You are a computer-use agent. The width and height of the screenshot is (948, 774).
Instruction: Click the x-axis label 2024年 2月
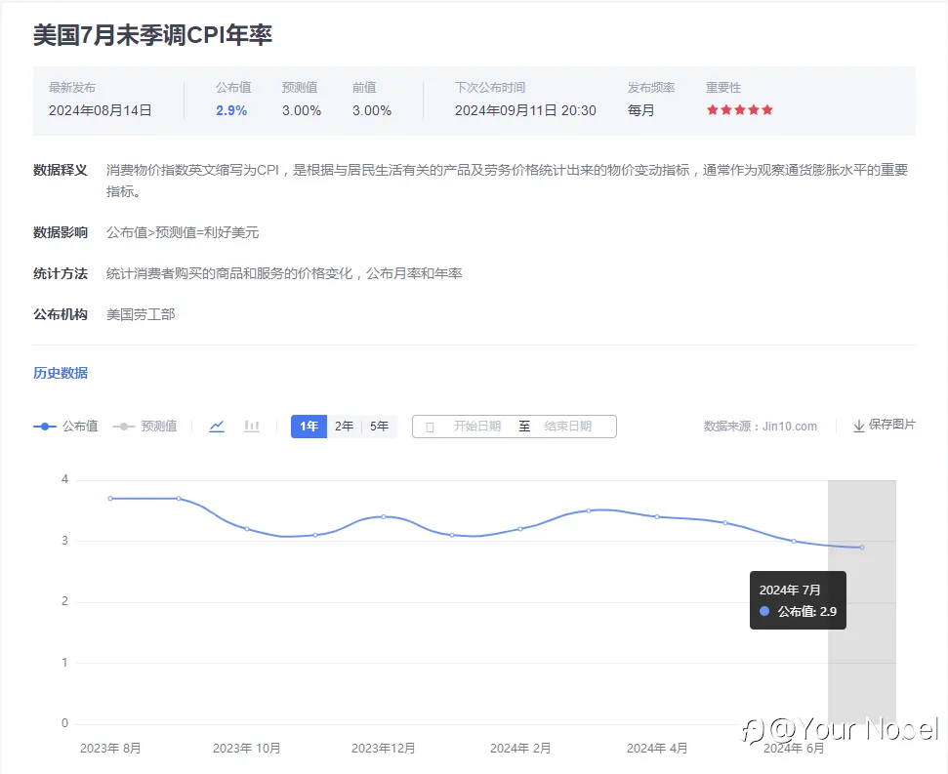coord(520,749)
